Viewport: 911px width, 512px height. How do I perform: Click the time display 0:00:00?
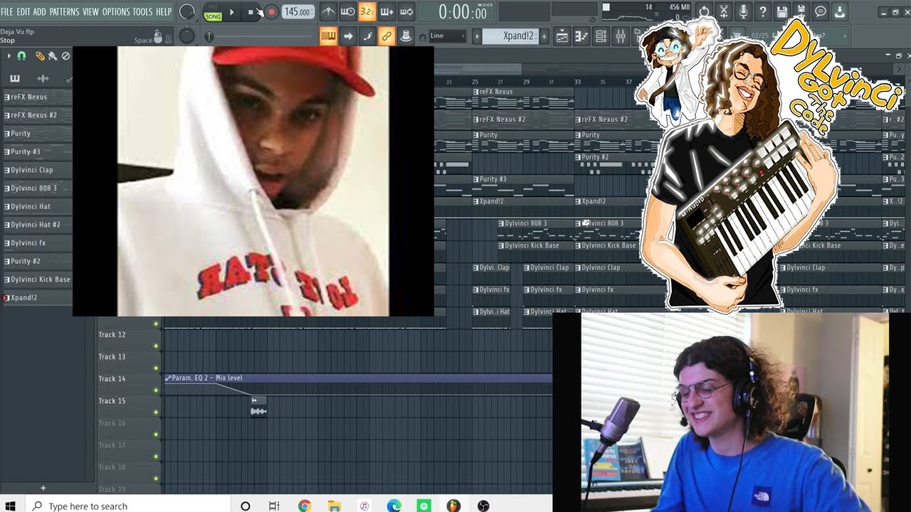click(463, 12)
